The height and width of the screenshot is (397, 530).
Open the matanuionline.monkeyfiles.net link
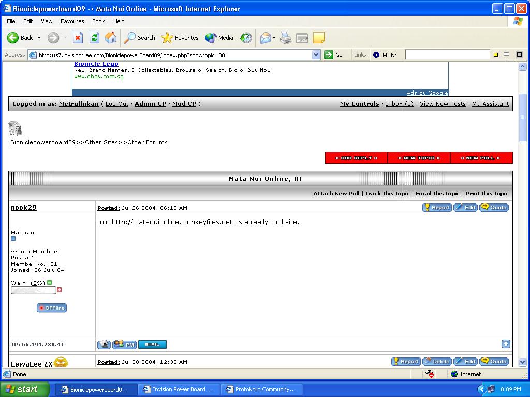(x=171, y=222)
